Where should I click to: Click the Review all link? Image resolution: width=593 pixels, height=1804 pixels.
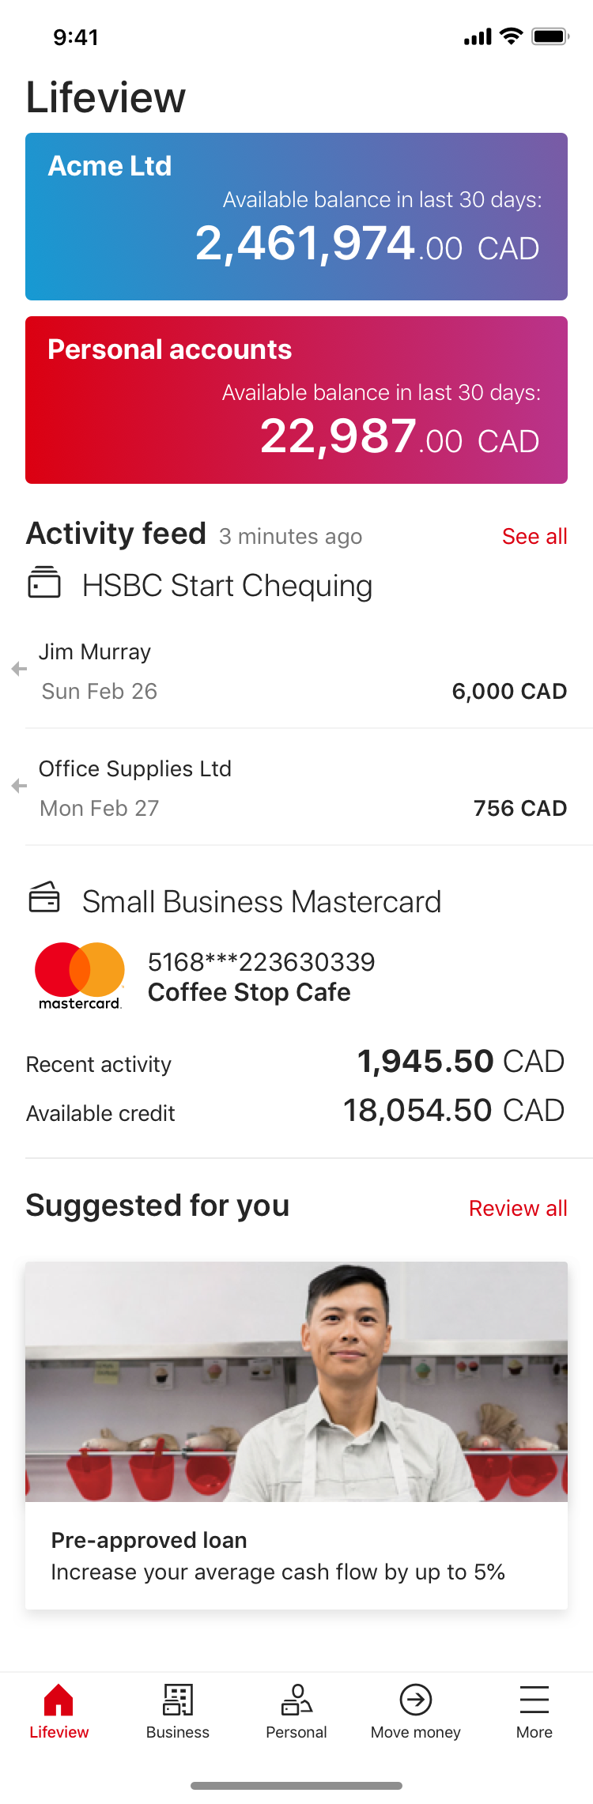pos(518,1208)
